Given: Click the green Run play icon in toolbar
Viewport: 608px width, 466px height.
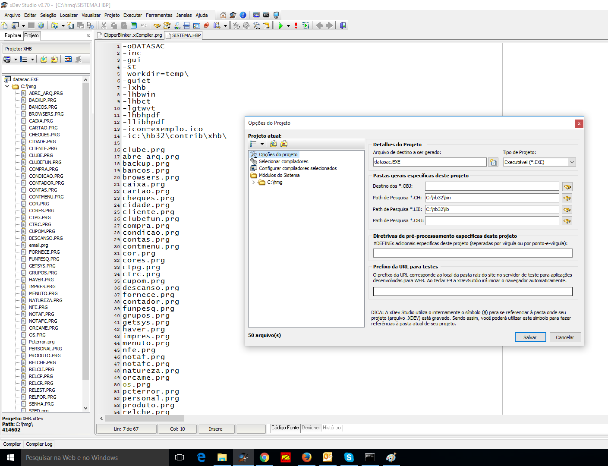Looking at the screenshot, I should pyautogui.click(x=280, y=25).
